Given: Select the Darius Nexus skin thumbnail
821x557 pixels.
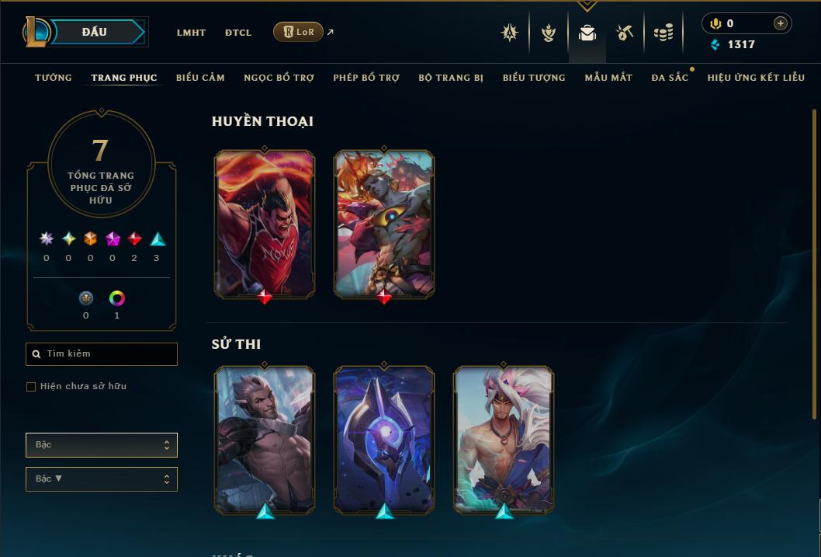Looking at the screenshot, I should [x=265, y=225].
